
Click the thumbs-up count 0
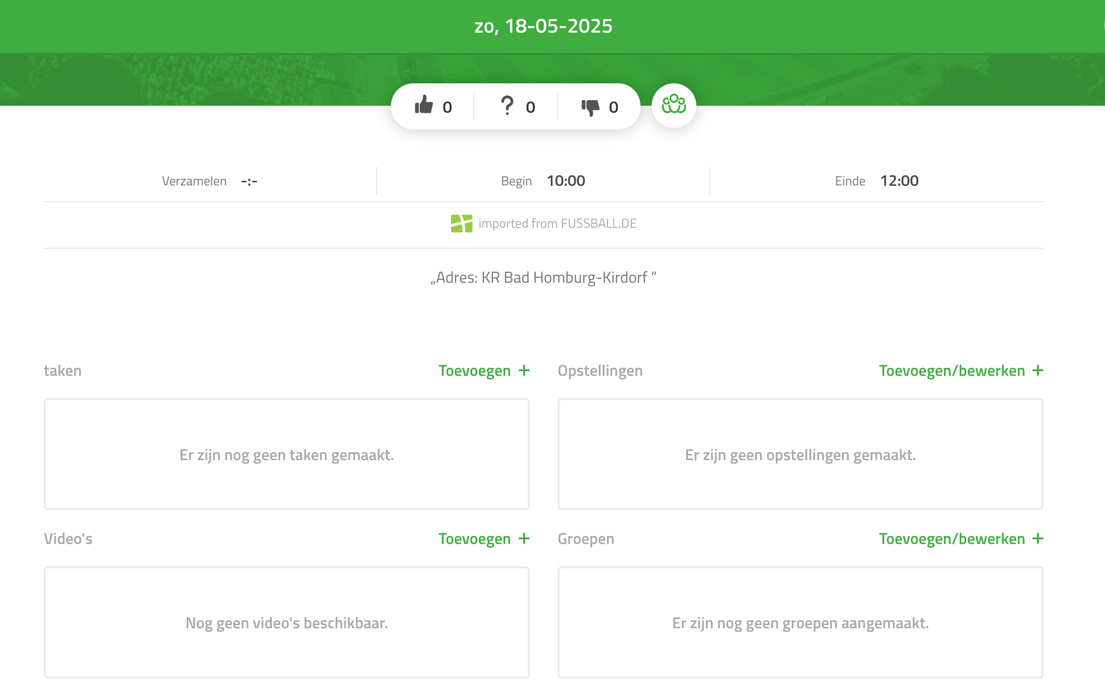point(447,108)
